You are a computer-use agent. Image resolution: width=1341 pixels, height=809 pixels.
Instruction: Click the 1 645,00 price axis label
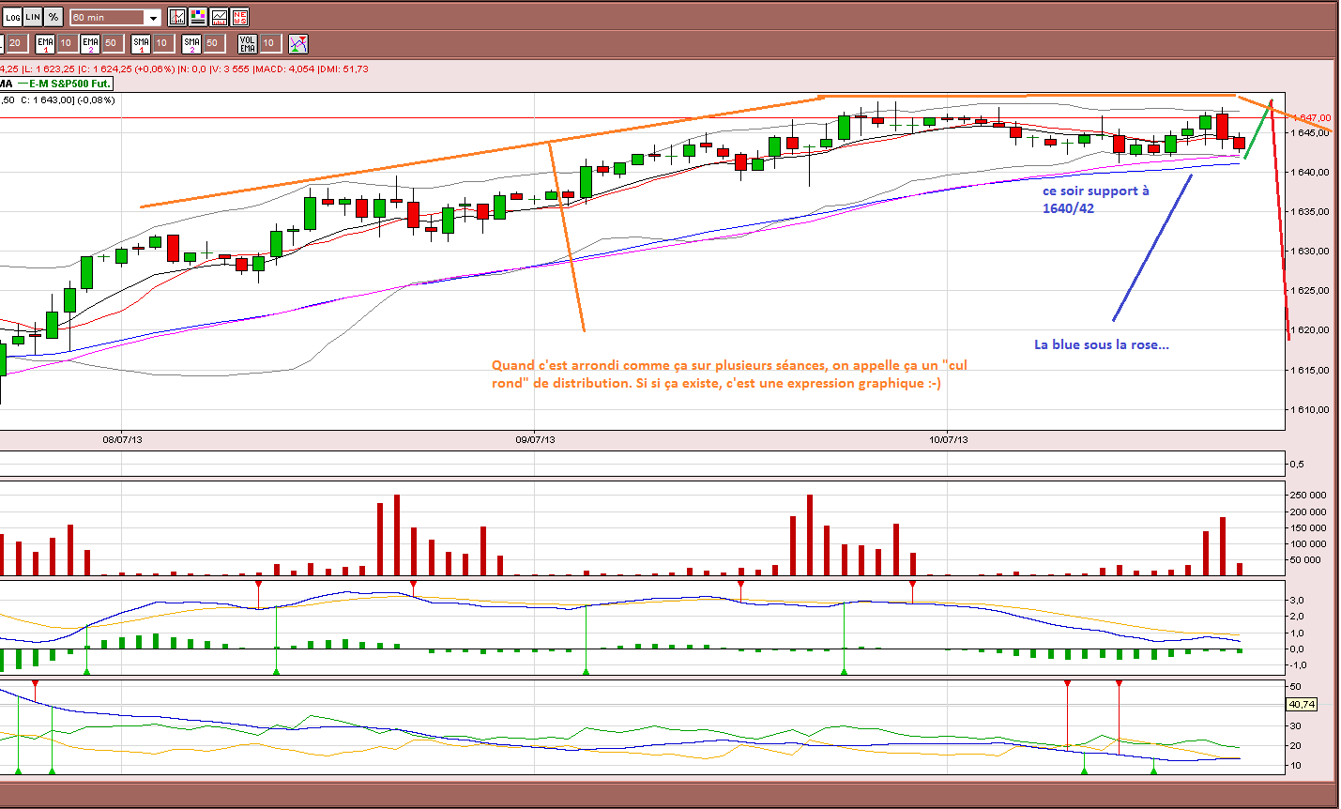(1311, 133)
